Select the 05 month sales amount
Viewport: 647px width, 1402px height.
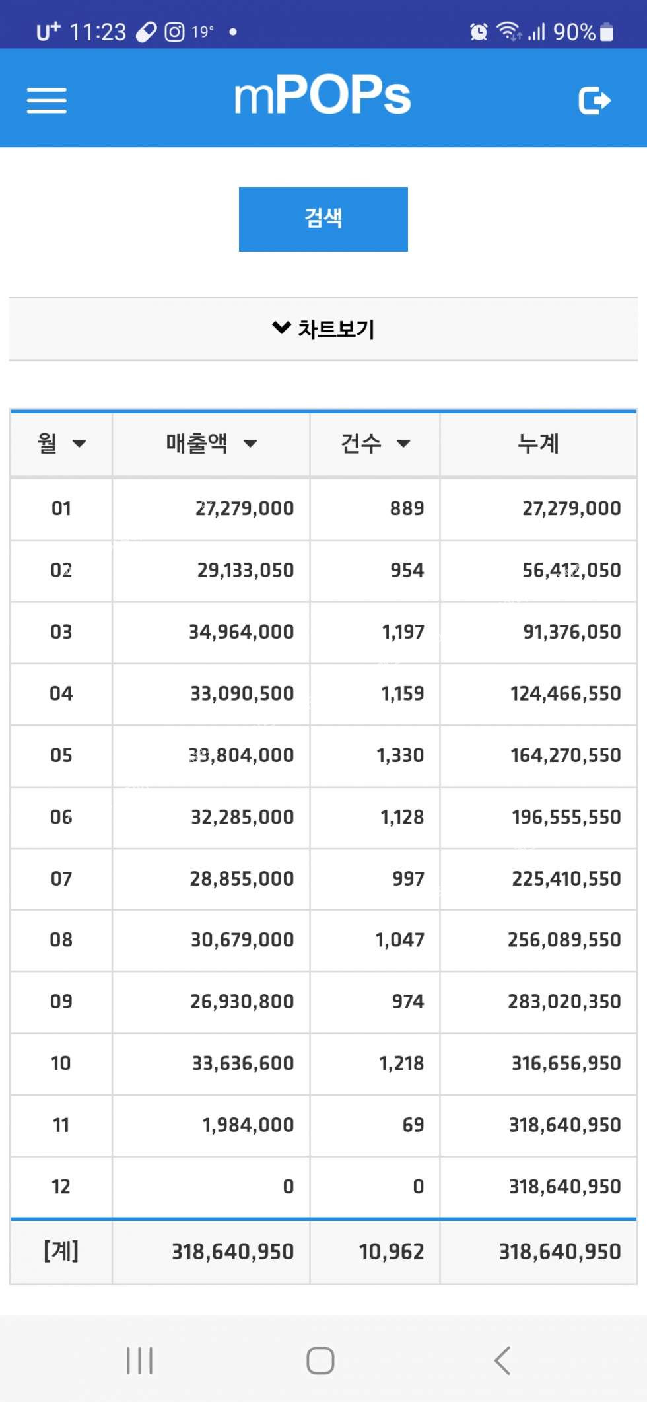pyautogui.click(x=242, y=755)
